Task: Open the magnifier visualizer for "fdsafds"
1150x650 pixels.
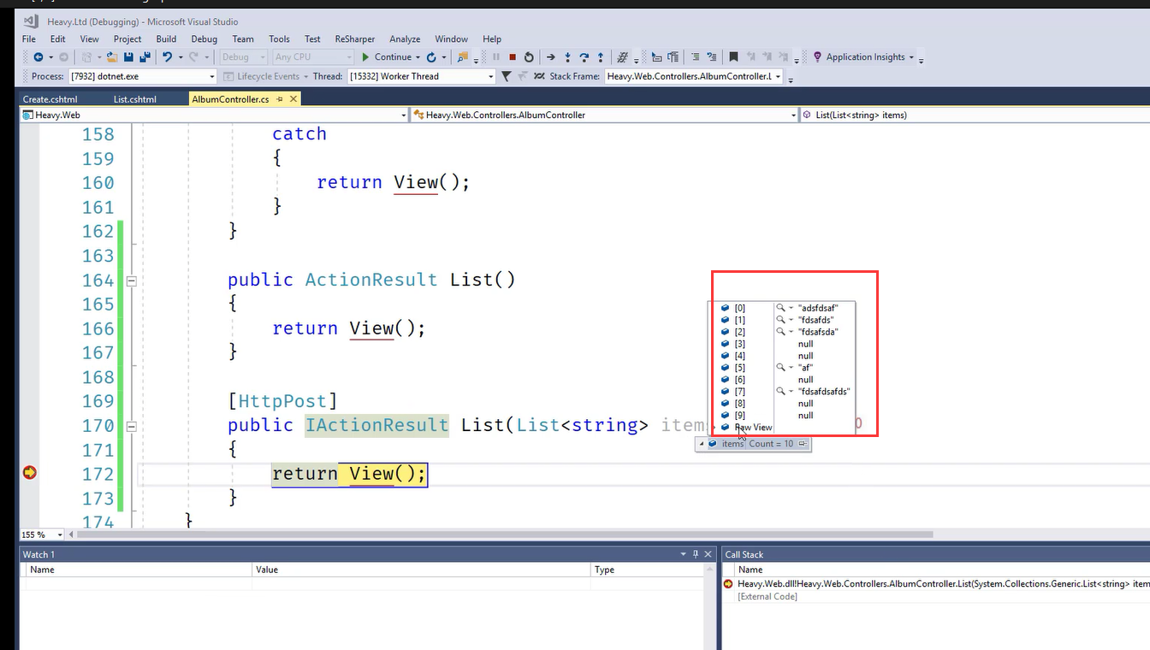Action: (780, 320)
